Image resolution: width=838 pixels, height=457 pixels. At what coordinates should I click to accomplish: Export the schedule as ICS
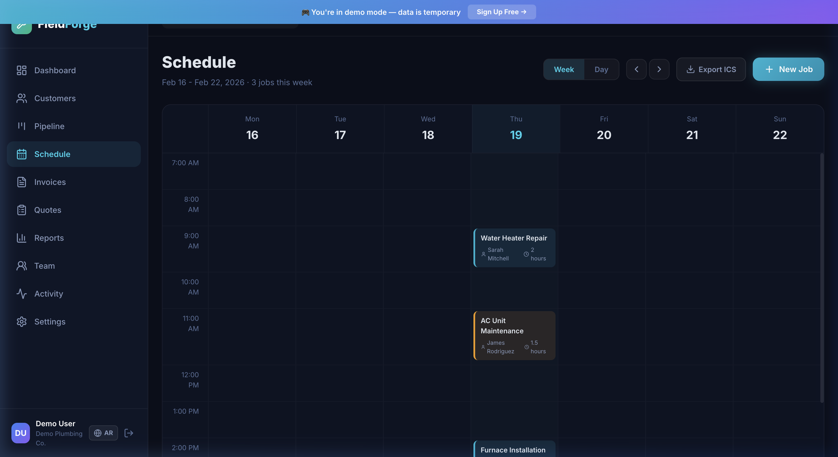[x=711, y=69]
